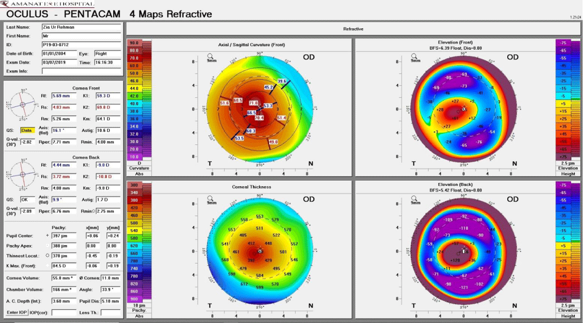This screenshot has height=323, width=583.
Task: Click the magnifier icon on the Corneal Thickness map
Action: point(210,198)
